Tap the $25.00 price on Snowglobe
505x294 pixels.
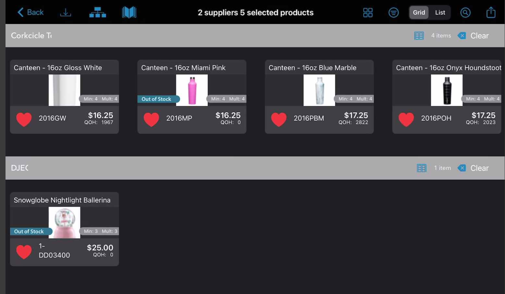(100, 248)
